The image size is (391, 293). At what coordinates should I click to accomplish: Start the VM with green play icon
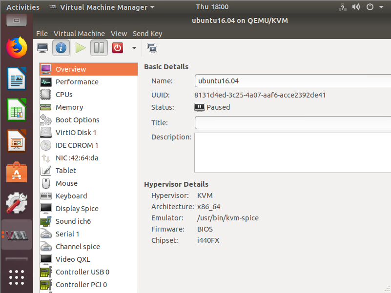click(x=80, y=48)
